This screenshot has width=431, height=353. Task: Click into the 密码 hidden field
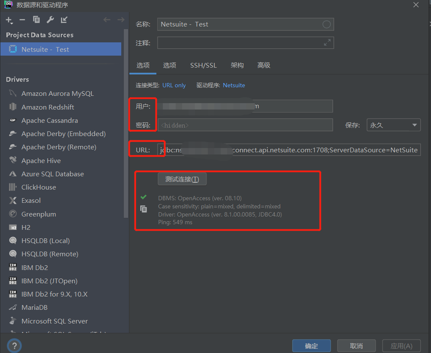click(245, 125)
